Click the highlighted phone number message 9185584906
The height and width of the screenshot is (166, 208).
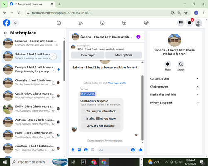coord(88,94)
